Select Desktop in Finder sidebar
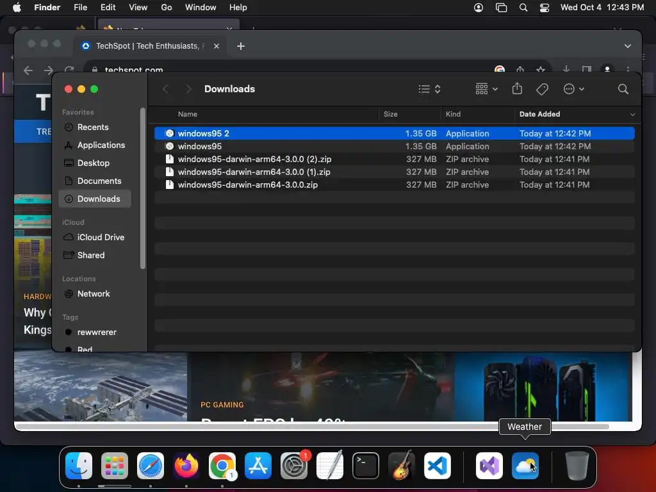Viewport: 656px width, 492px height. (95, 163)
